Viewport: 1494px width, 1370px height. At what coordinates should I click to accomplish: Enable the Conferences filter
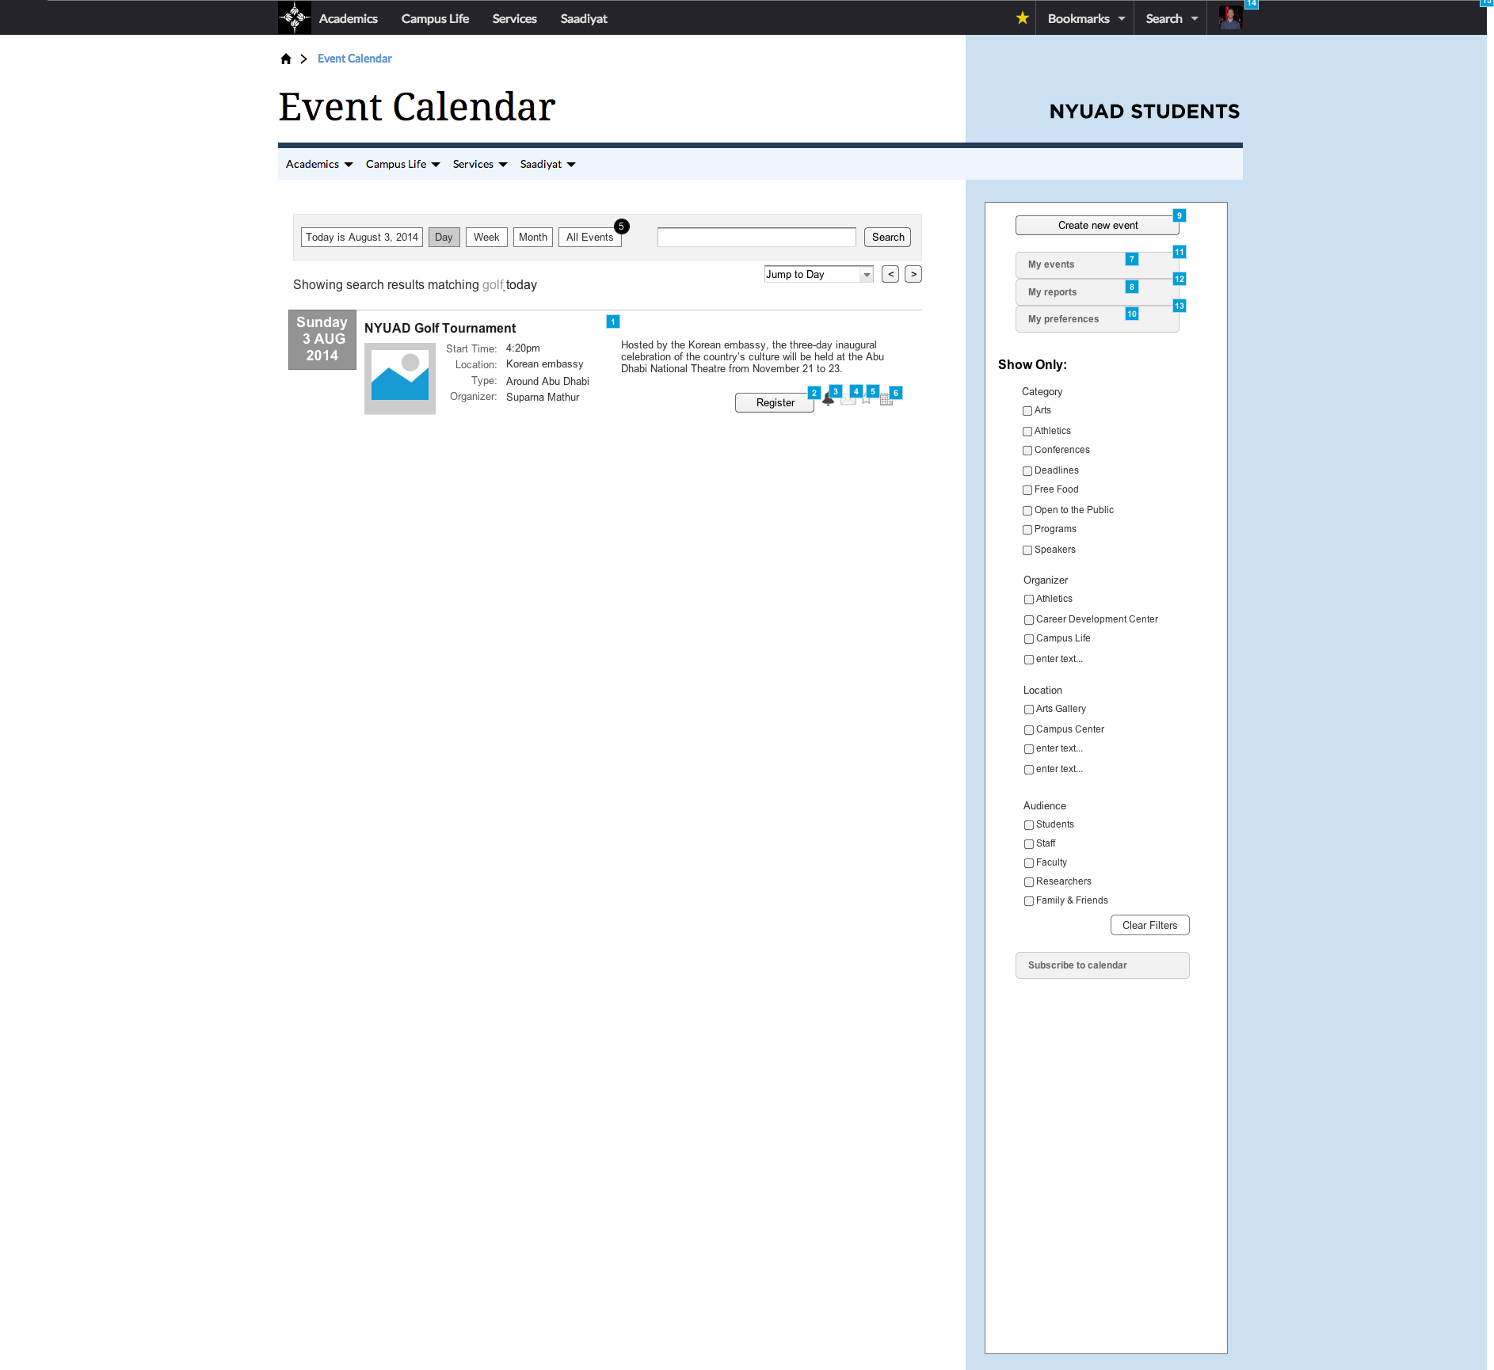[1027, 451]
